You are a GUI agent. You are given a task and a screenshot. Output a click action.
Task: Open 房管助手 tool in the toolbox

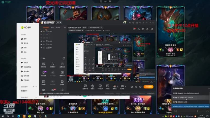click(53, 65)
